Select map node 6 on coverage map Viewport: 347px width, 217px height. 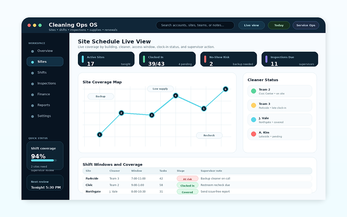click(225, 89)
